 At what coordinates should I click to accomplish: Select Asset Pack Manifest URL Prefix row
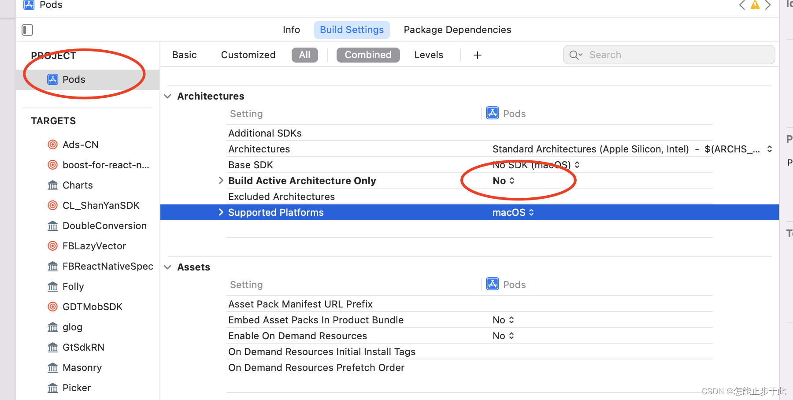click(x=470, y=304)
